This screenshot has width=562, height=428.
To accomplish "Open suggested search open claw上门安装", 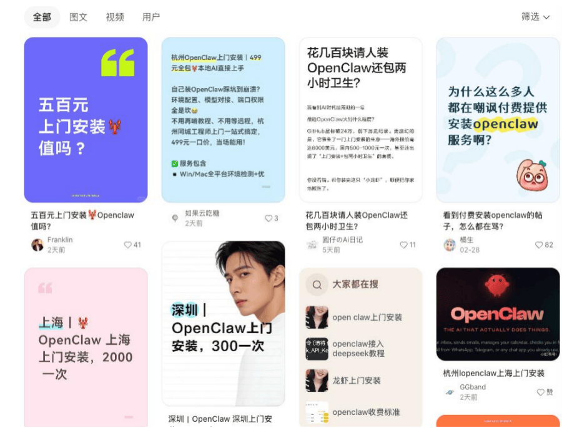I will click(x=367, y=318).
